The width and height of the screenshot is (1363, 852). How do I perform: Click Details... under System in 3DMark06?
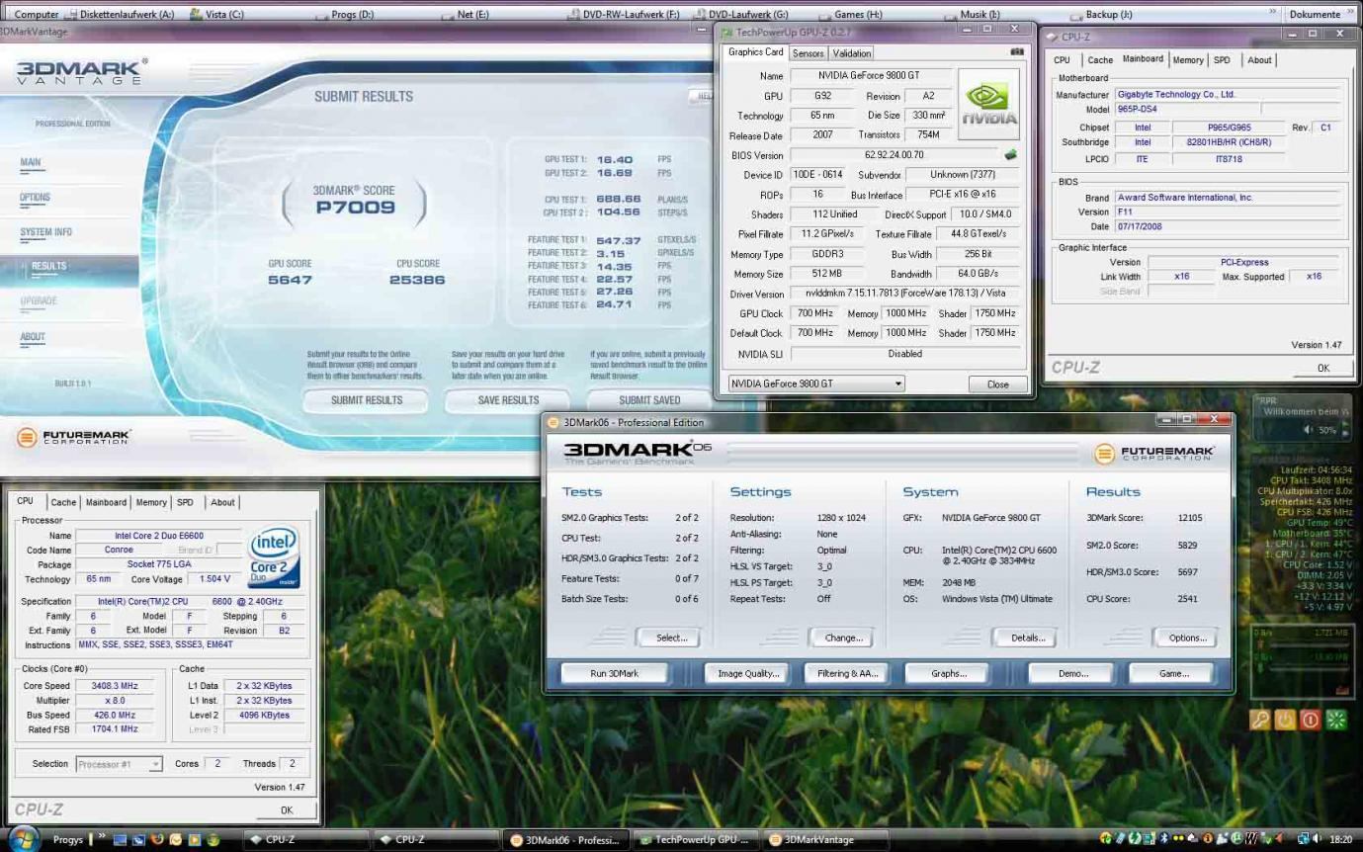coord(1027,638)
